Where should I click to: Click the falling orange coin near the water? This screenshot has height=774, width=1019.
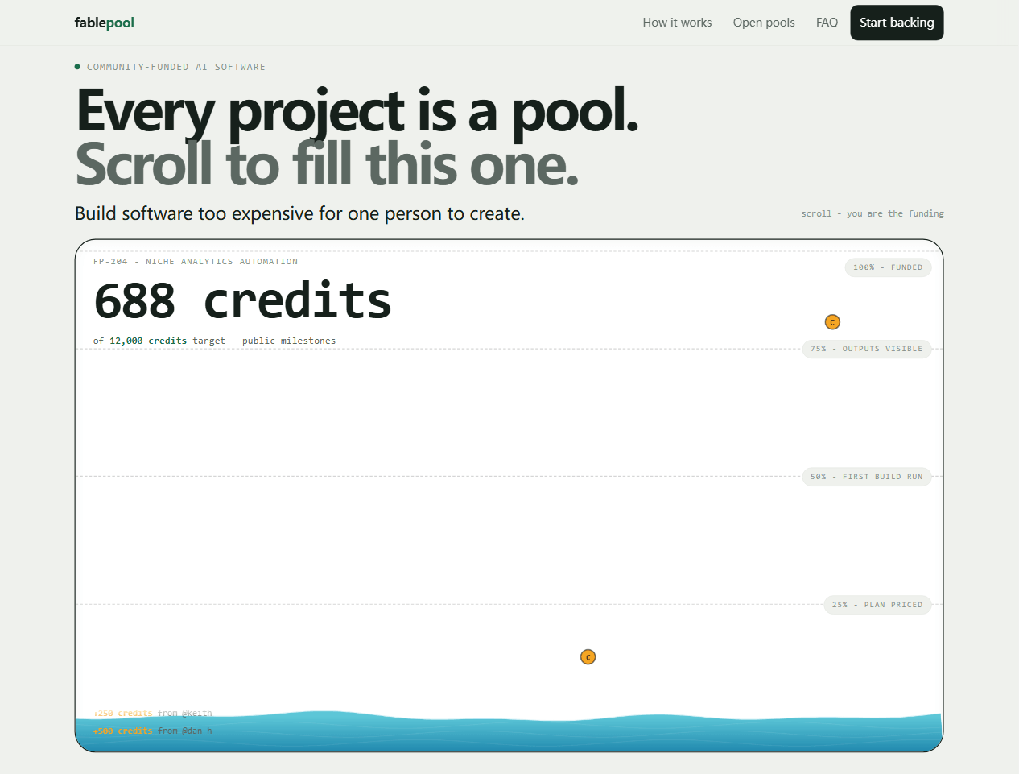[588, 657]
